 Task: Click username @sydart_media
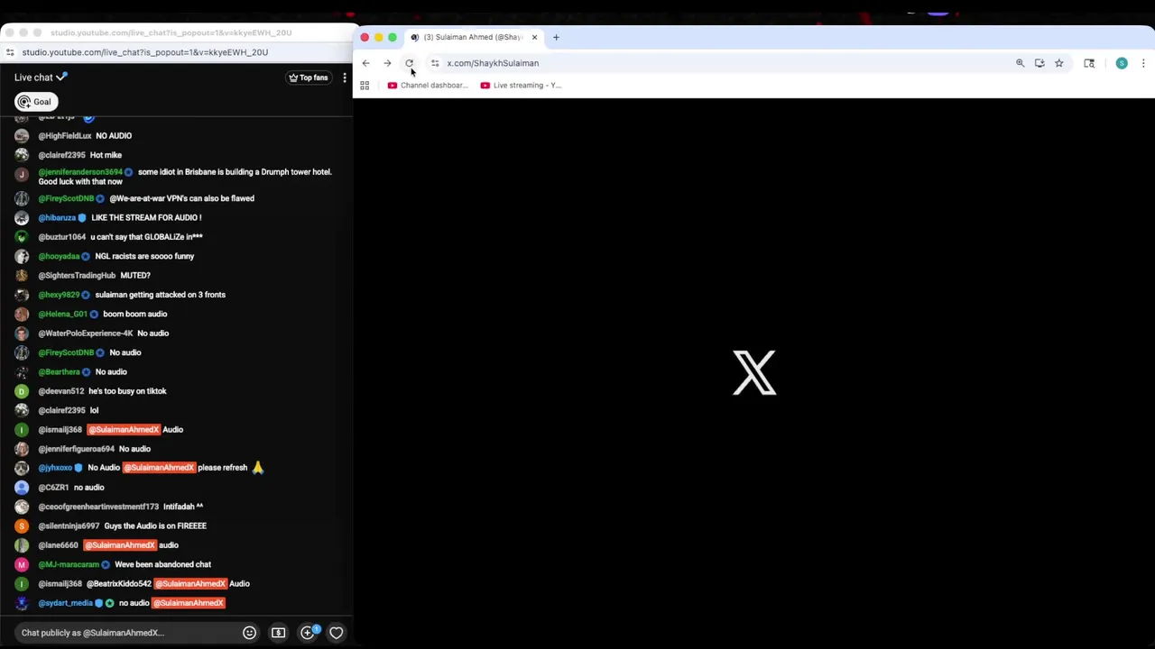(x=66, y=603)
